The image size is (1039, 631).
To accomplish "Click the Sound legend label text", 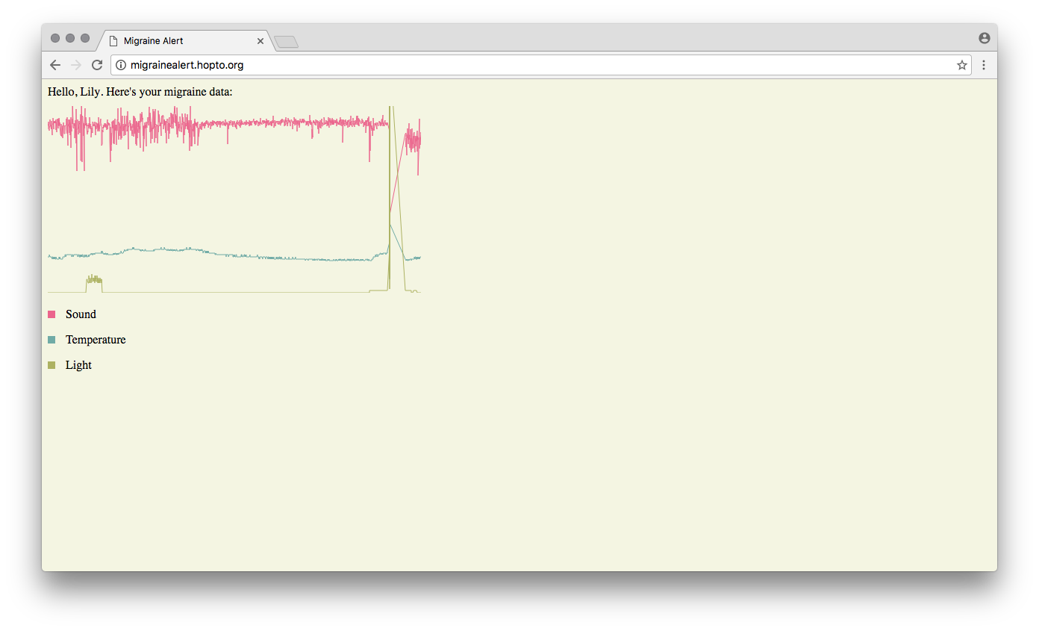I will click(x=80, y=314).
